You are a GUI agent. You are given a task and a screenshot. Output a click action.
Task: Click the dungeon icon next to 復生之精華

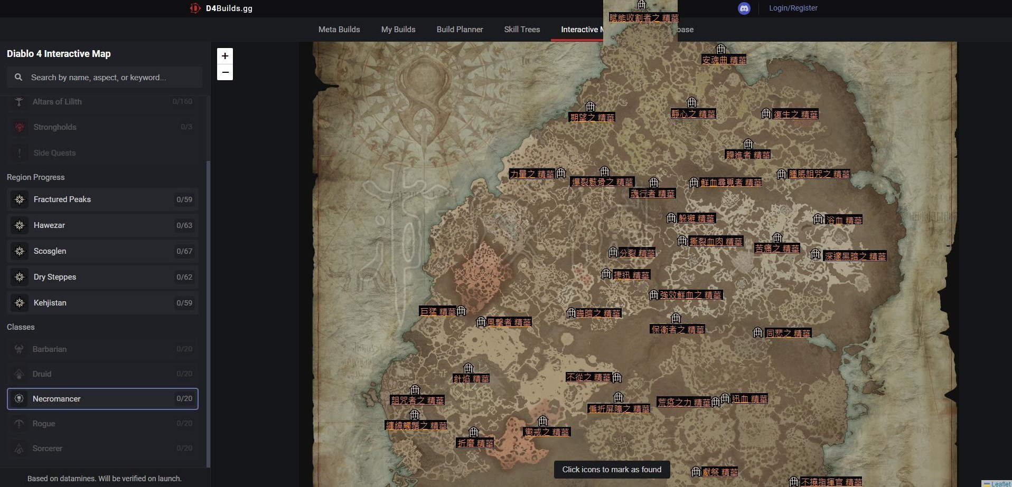coord(766,114)
